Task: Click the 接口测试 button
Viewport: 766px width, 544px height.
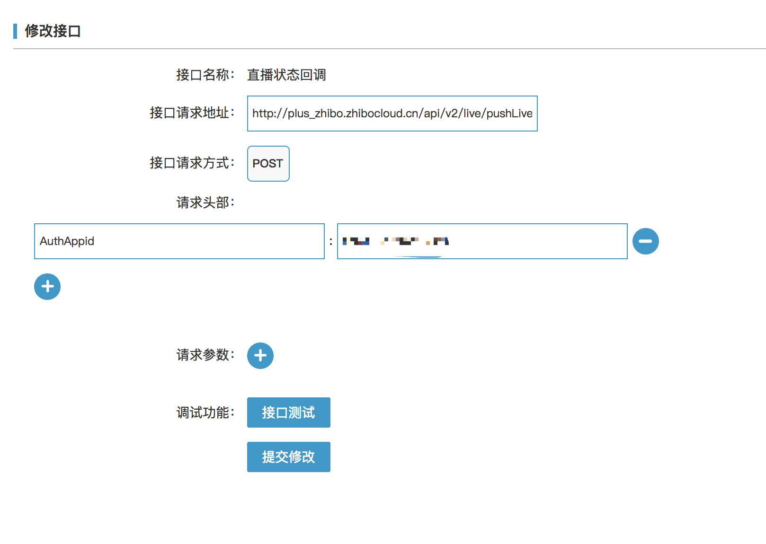Action: pyautogui.click(x=289, y=412)
